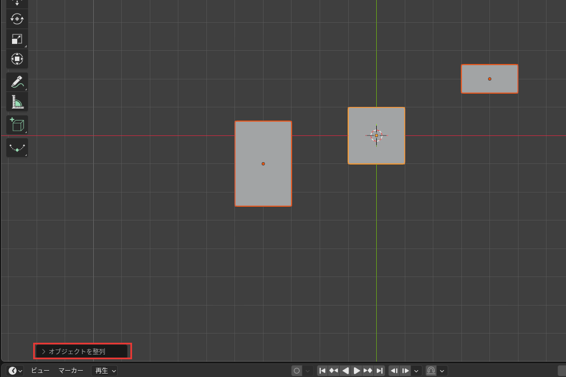Toggle auto keying record button
Image resolution: width=566 pixels, height=377 pixels.
coord(297,371)
